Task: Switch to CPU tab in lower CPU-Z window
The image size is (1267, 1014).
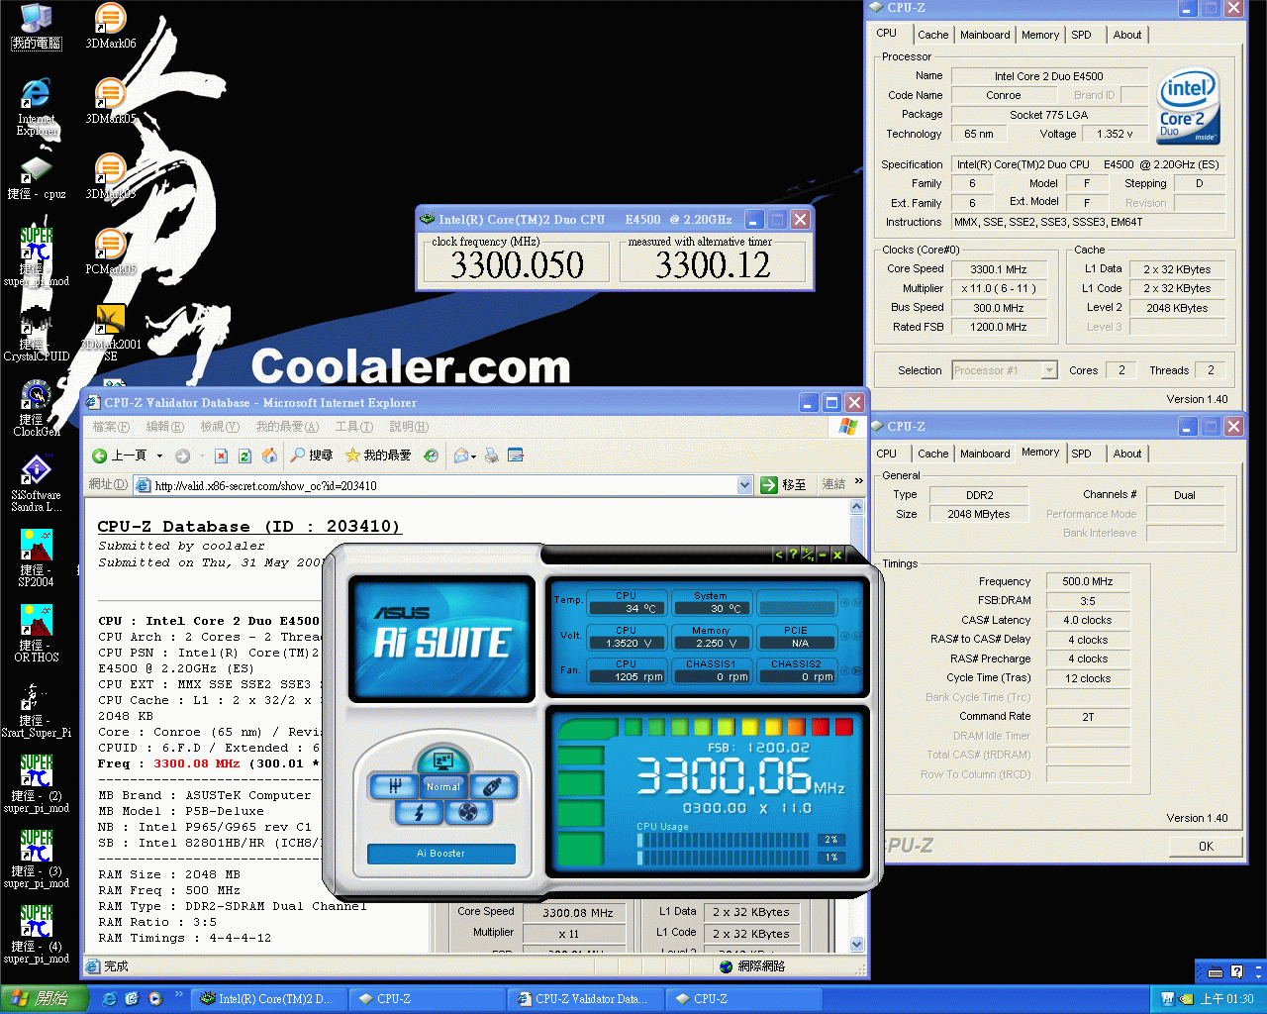Action: pos(887,454)
